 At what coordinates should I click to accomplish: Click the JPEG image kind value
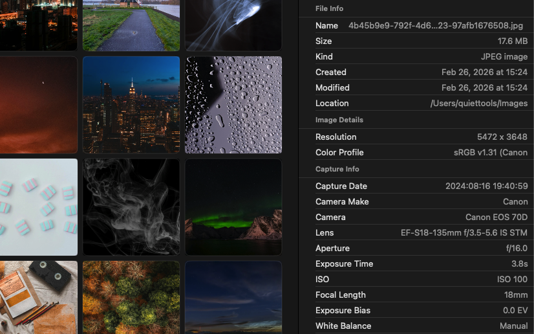tap(504, 56)
